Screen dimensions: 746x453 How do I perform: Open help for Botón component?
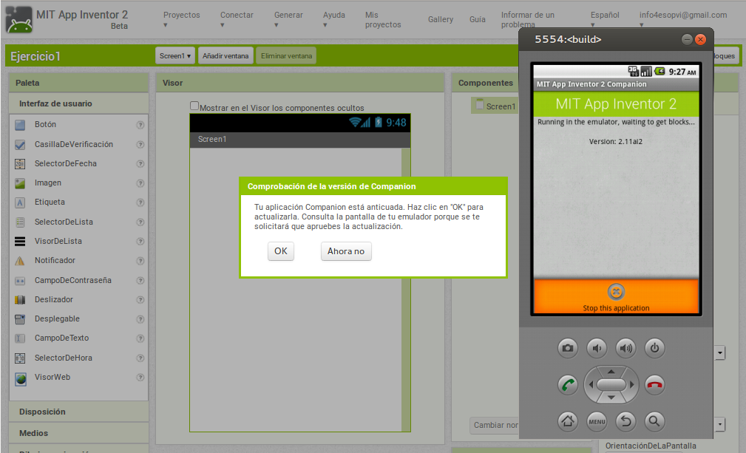point(140,125)
